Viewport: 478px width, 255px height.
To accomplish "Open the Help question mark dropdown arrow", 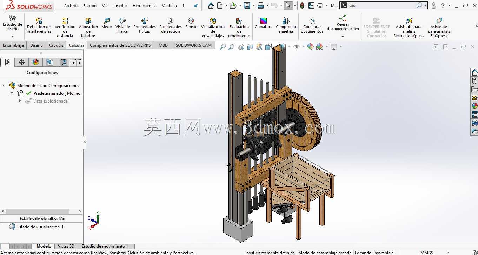I will tap(450, 6).
